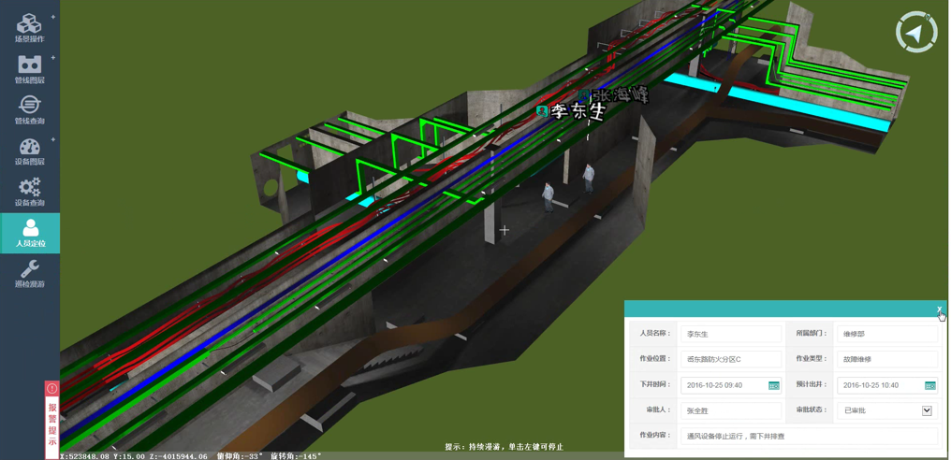The height and width of the screenshot is (460, 951).
Task: Expand the plus sign beside 设备图层
Action: click(x=53, y=140)
